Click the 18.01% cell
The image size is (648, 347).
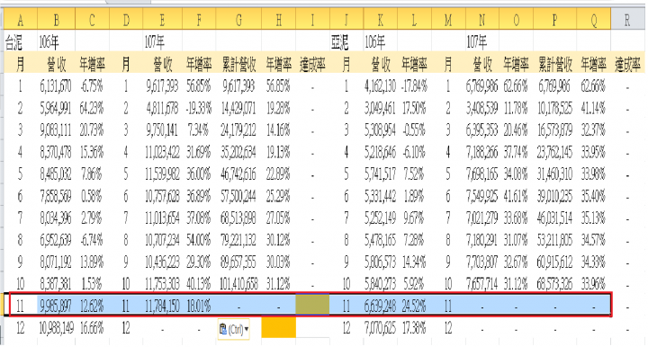(x=199, y=306)
